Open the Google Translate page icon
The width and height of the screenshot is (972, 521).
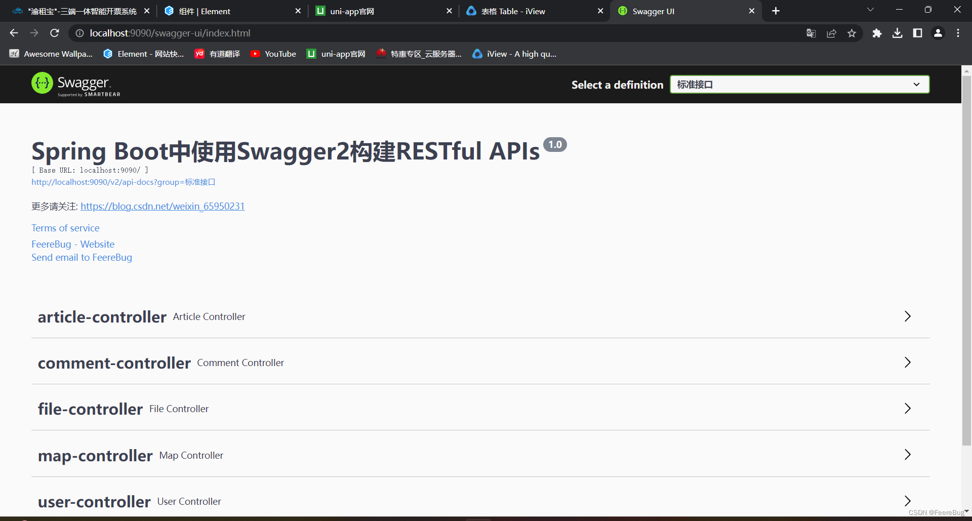(x=811, y=33)
